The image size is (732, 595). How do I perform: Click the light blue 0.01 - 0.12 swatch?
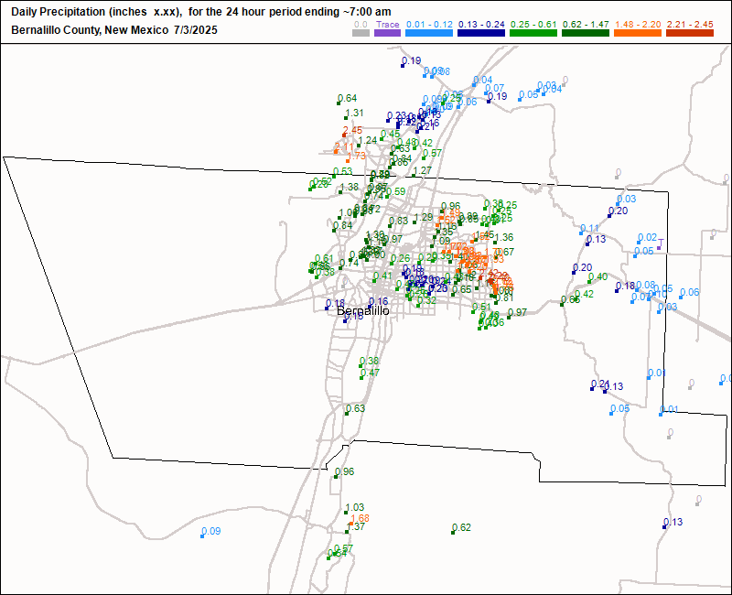tap(429, 33)
